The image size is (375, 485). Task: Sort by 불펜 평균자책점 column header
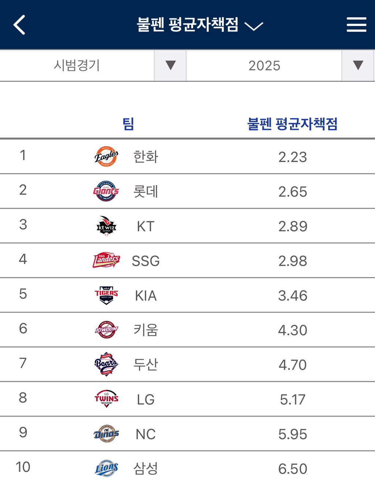pos(292,124)
